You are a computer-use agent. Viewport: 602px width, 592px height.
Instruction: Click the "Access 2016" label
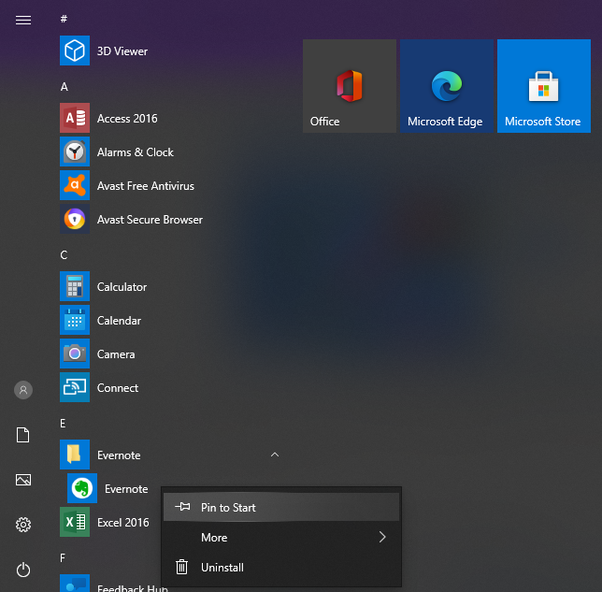[127, 119]
